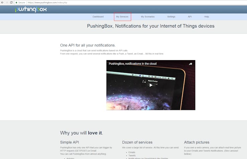Open the API menu item
The width and height of the screenshot is (247, 159).
(x=190, y=17)
